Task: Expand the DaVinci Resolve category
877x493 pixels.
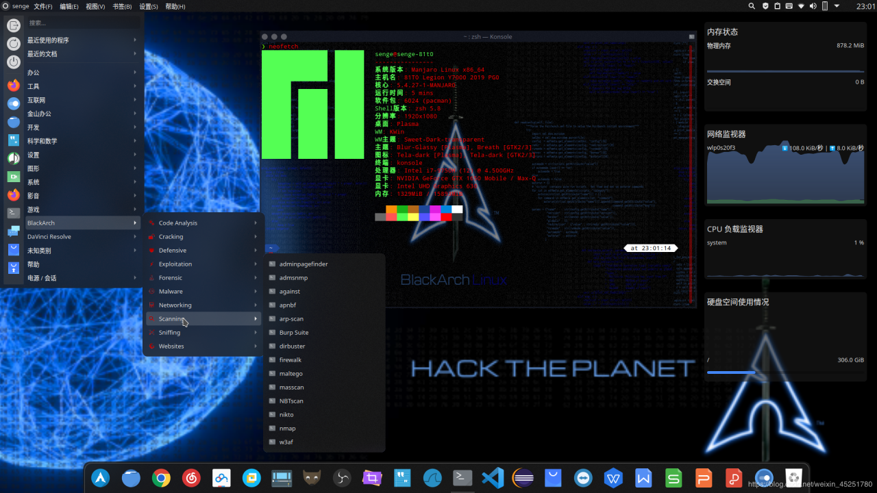Action: 82,237
